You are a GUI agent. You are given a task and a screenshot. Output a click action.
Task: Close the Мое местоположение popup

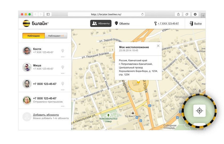click(158, 46)
